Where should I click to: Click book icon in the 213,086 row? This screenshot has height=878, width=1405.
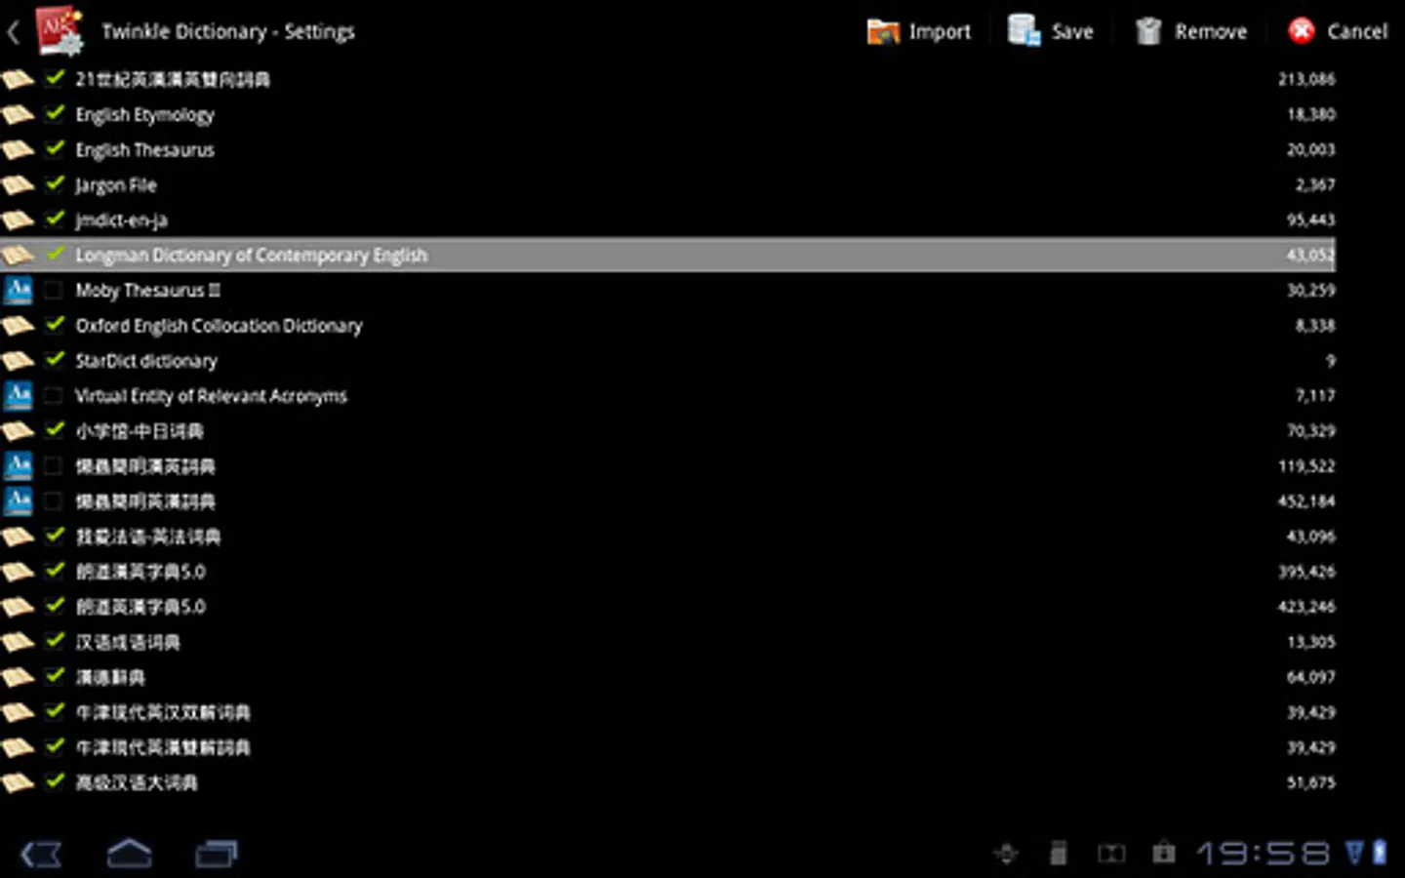18,80
